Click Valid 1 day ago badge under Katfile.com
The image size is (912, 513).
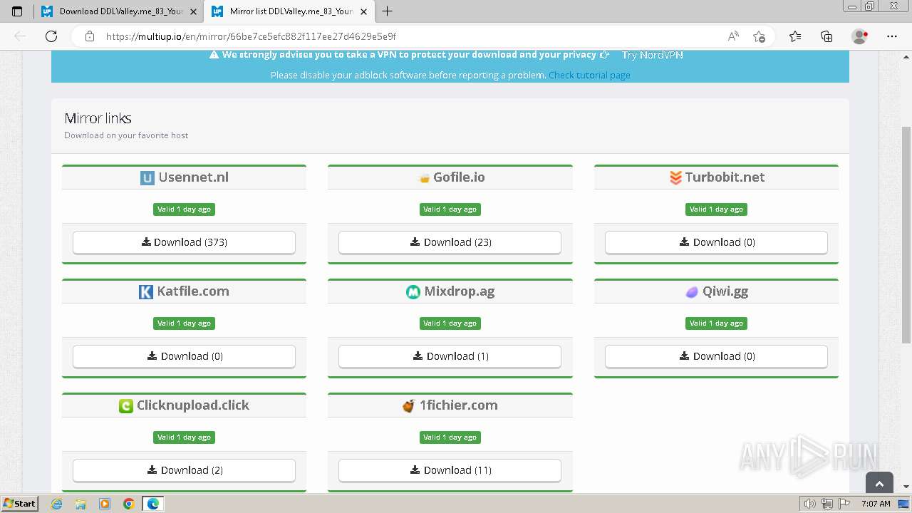tap(184, 323)
